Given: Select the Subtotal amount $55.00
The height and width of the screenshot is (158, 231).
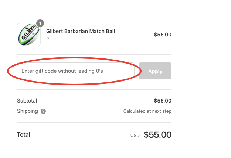Looking at the screenshot, I should 163,101.
